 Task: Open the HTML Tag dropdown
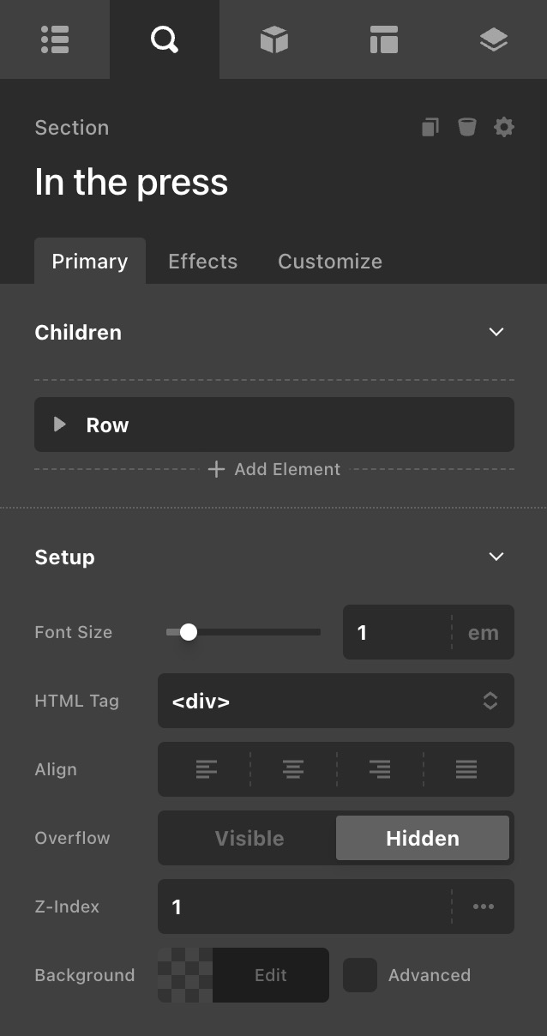336,701
